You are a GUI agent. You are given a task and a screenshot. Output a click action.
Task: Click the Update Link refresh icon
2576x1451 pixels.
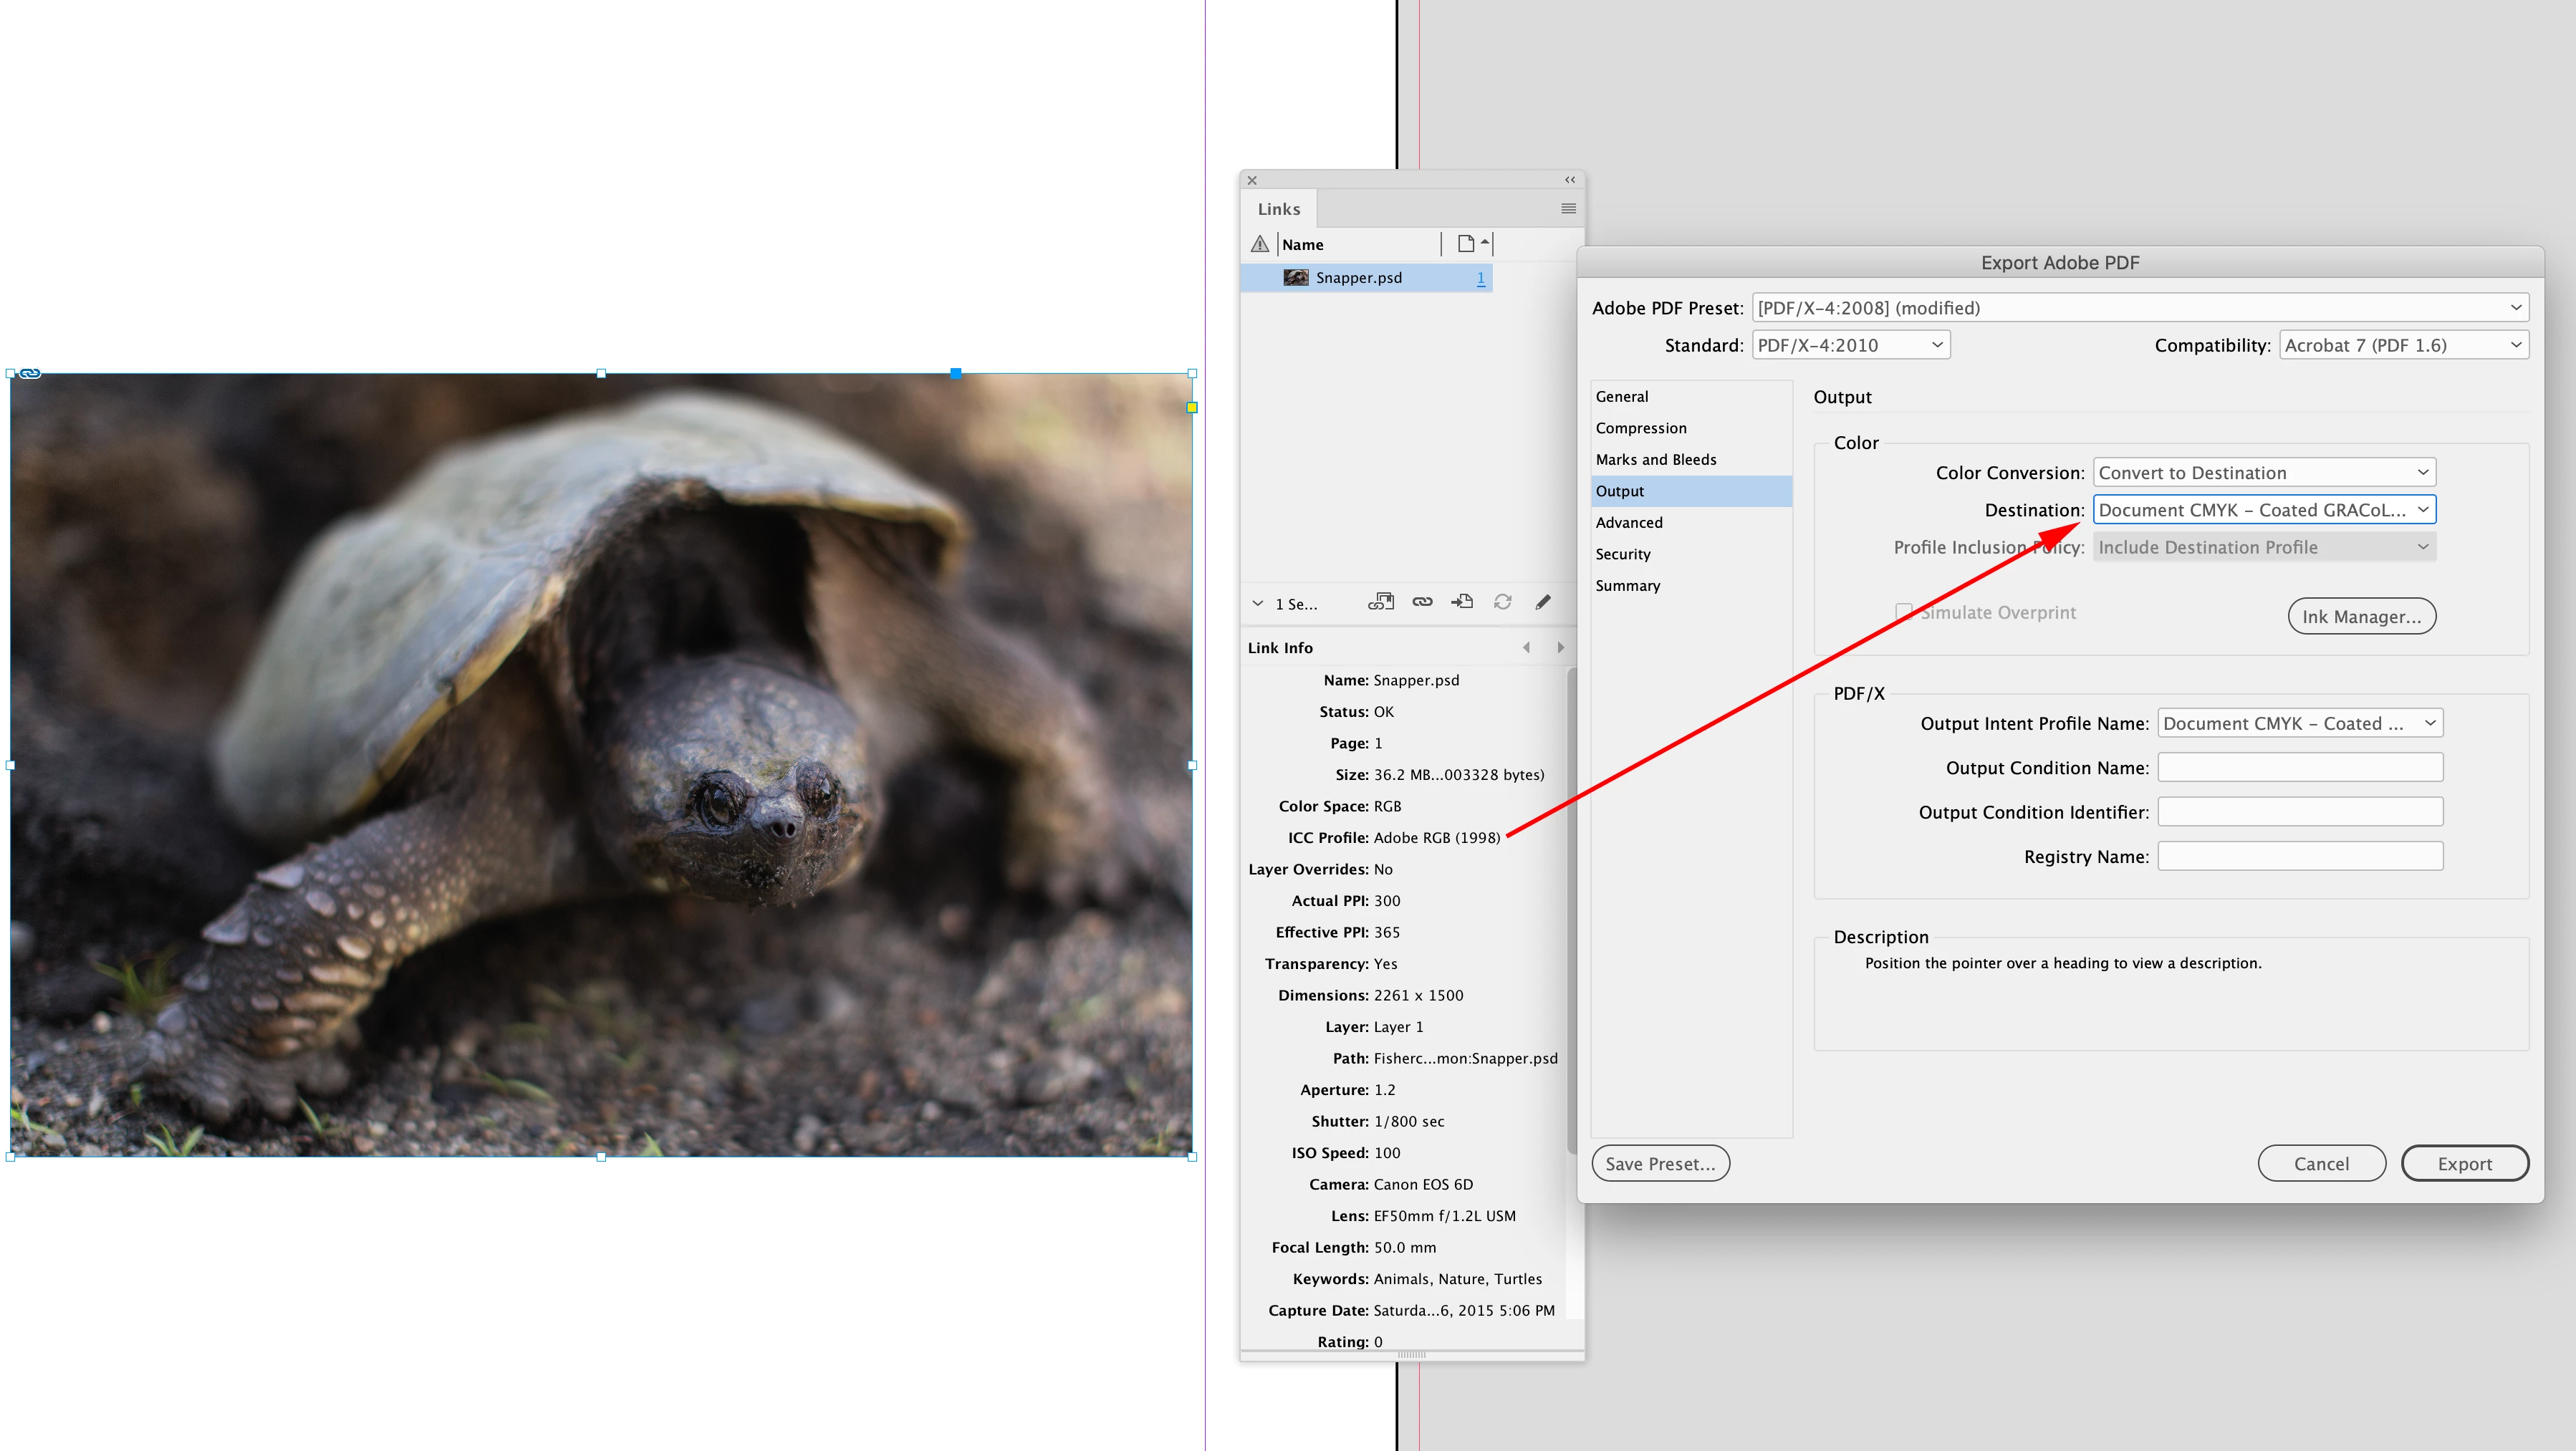(x=1502, y=602)
